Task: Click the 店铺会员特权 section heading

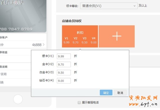Action: click(72, 21)
